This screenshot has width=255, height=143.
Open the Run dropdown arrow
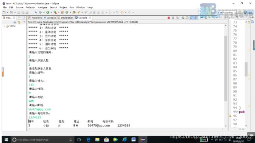[x=51, y=13]
